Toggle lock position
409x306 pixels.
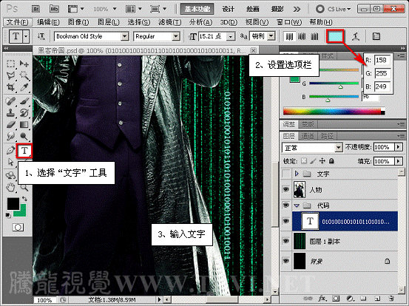click(x=322, y=161)
